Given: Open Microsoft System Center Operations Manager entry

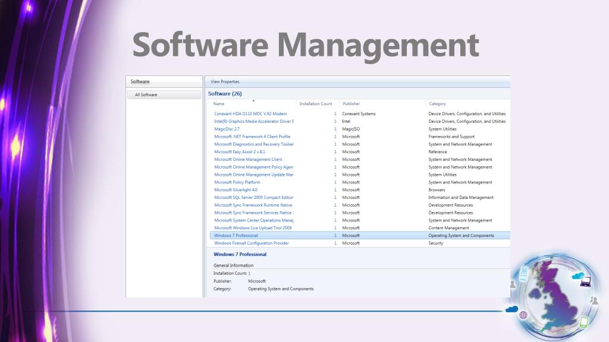Looking at the screenshot, I should [253, 220].
